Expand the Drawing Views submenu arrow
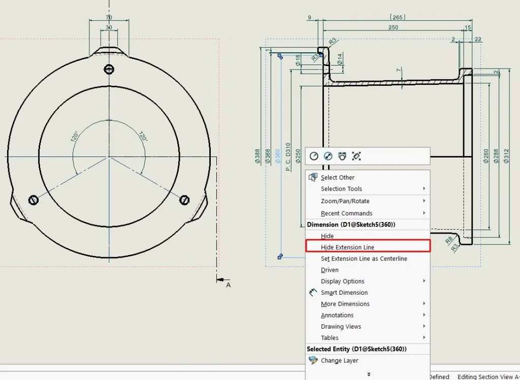 pos(424,326)
